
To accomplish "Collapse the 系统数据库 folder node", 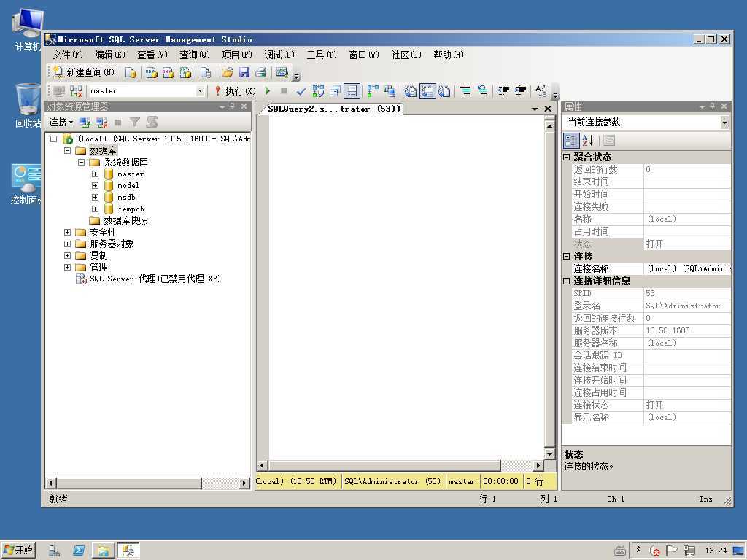I will (82, 163).
